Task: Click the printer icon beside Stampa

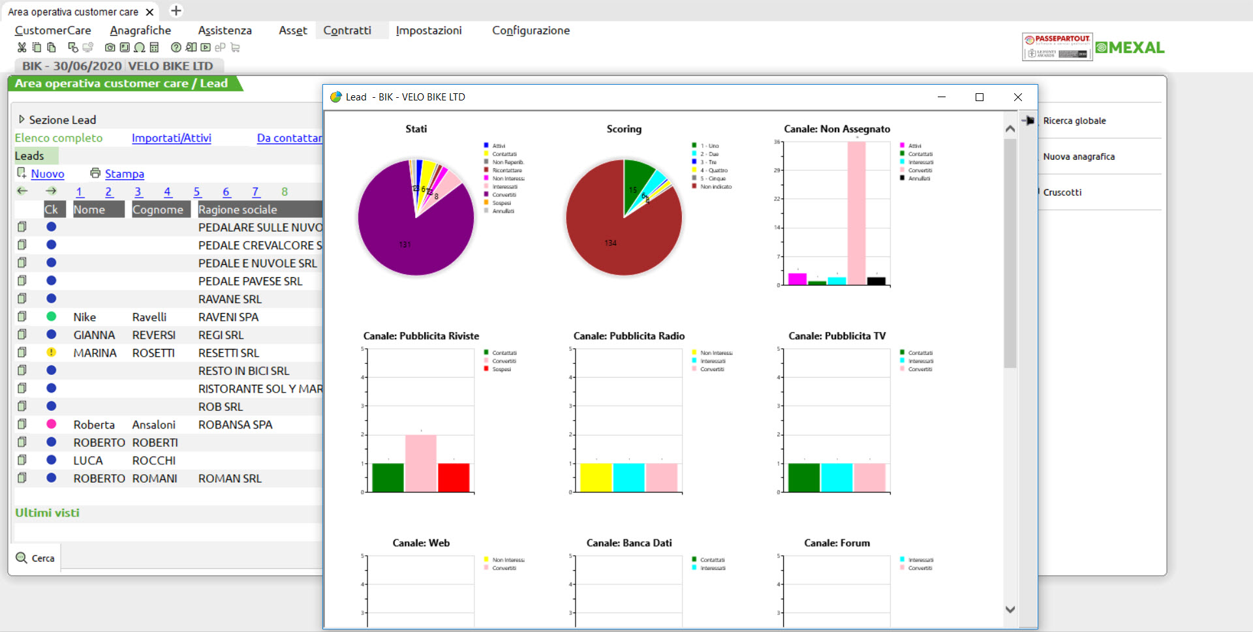Action: (95, 173)
